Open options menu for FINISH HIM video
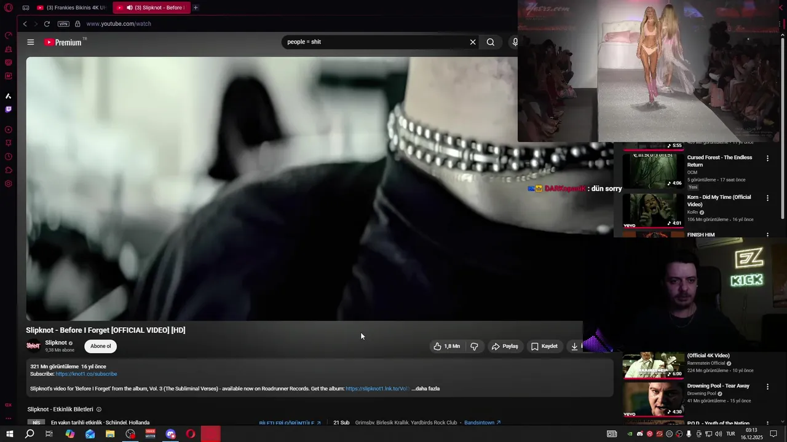787x442 pixels. pos(767,235)
